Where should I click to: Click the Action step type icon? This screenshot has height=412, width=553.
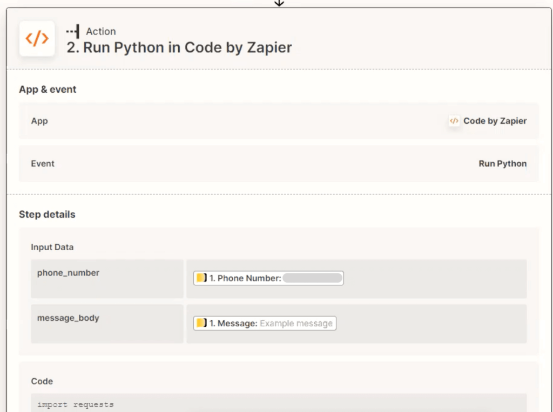(x=73, y=31)
